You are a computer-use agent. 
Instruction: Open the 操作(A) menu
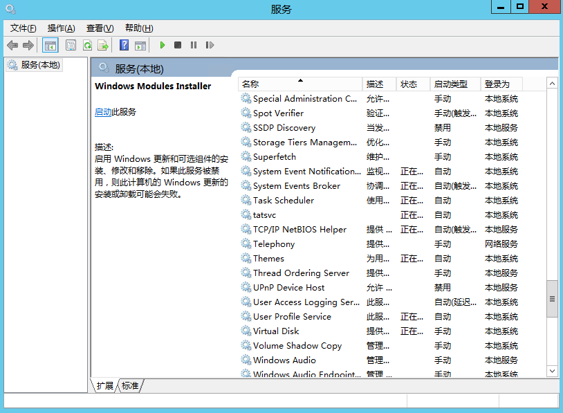(x=61, y=28)
